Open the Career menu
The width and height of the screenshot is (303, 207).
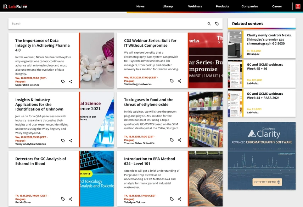click(x=277, y=6)
